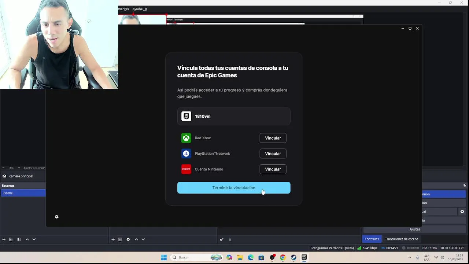The width and height of the screenshot is (469, 264).
Task: Open File Explorer from the taskbar
Action: click(x=240, y=257)
